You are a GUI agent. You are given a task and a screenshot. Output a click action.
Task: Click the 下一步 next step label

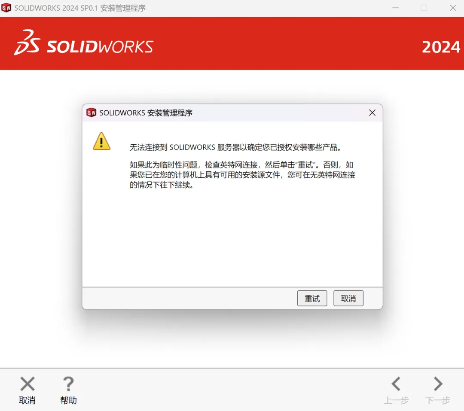coord(438,400)
